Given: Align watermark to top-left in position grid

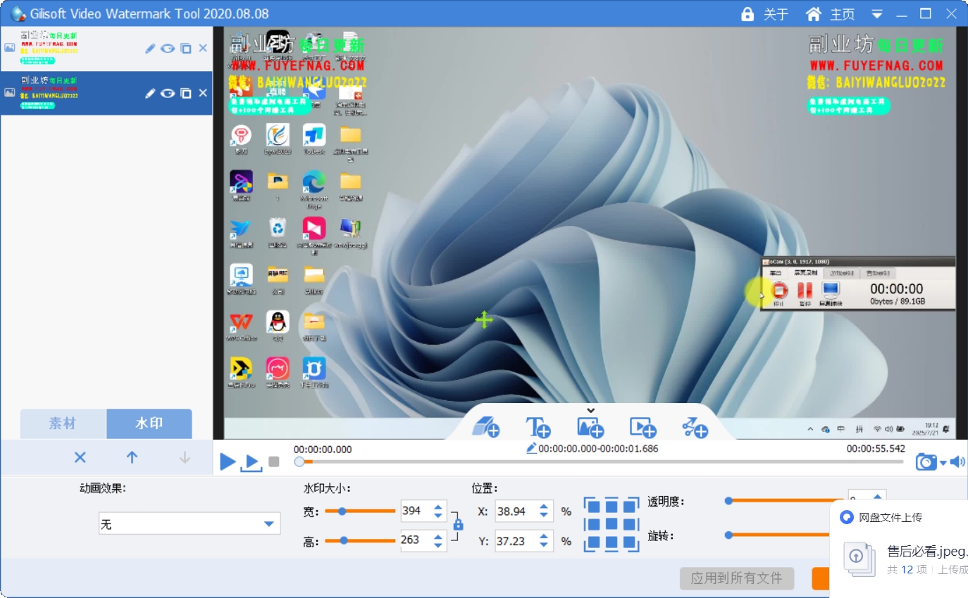Looking at the screenshot, I should 593,507.
